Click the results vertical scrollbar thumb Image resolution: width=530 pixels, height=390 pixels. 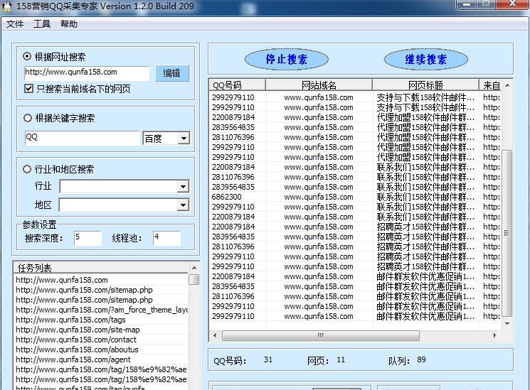[507, 233]
